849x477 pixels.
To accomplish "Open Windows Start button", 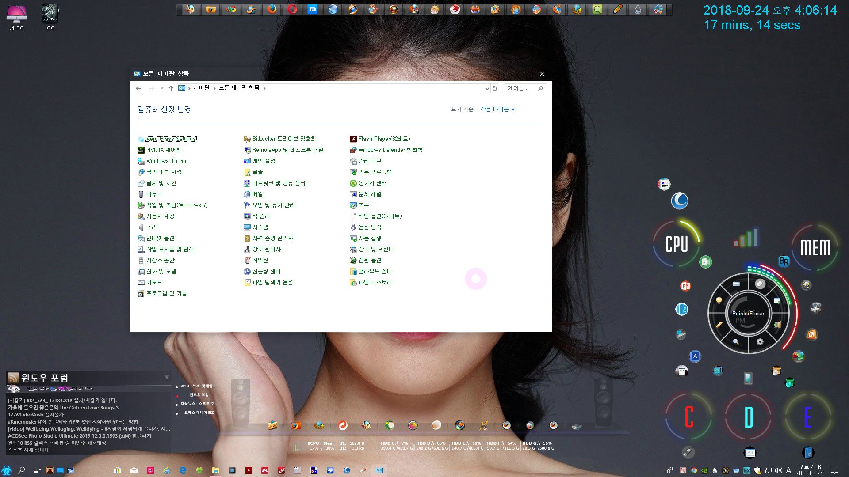I will [x=7, y=470].
